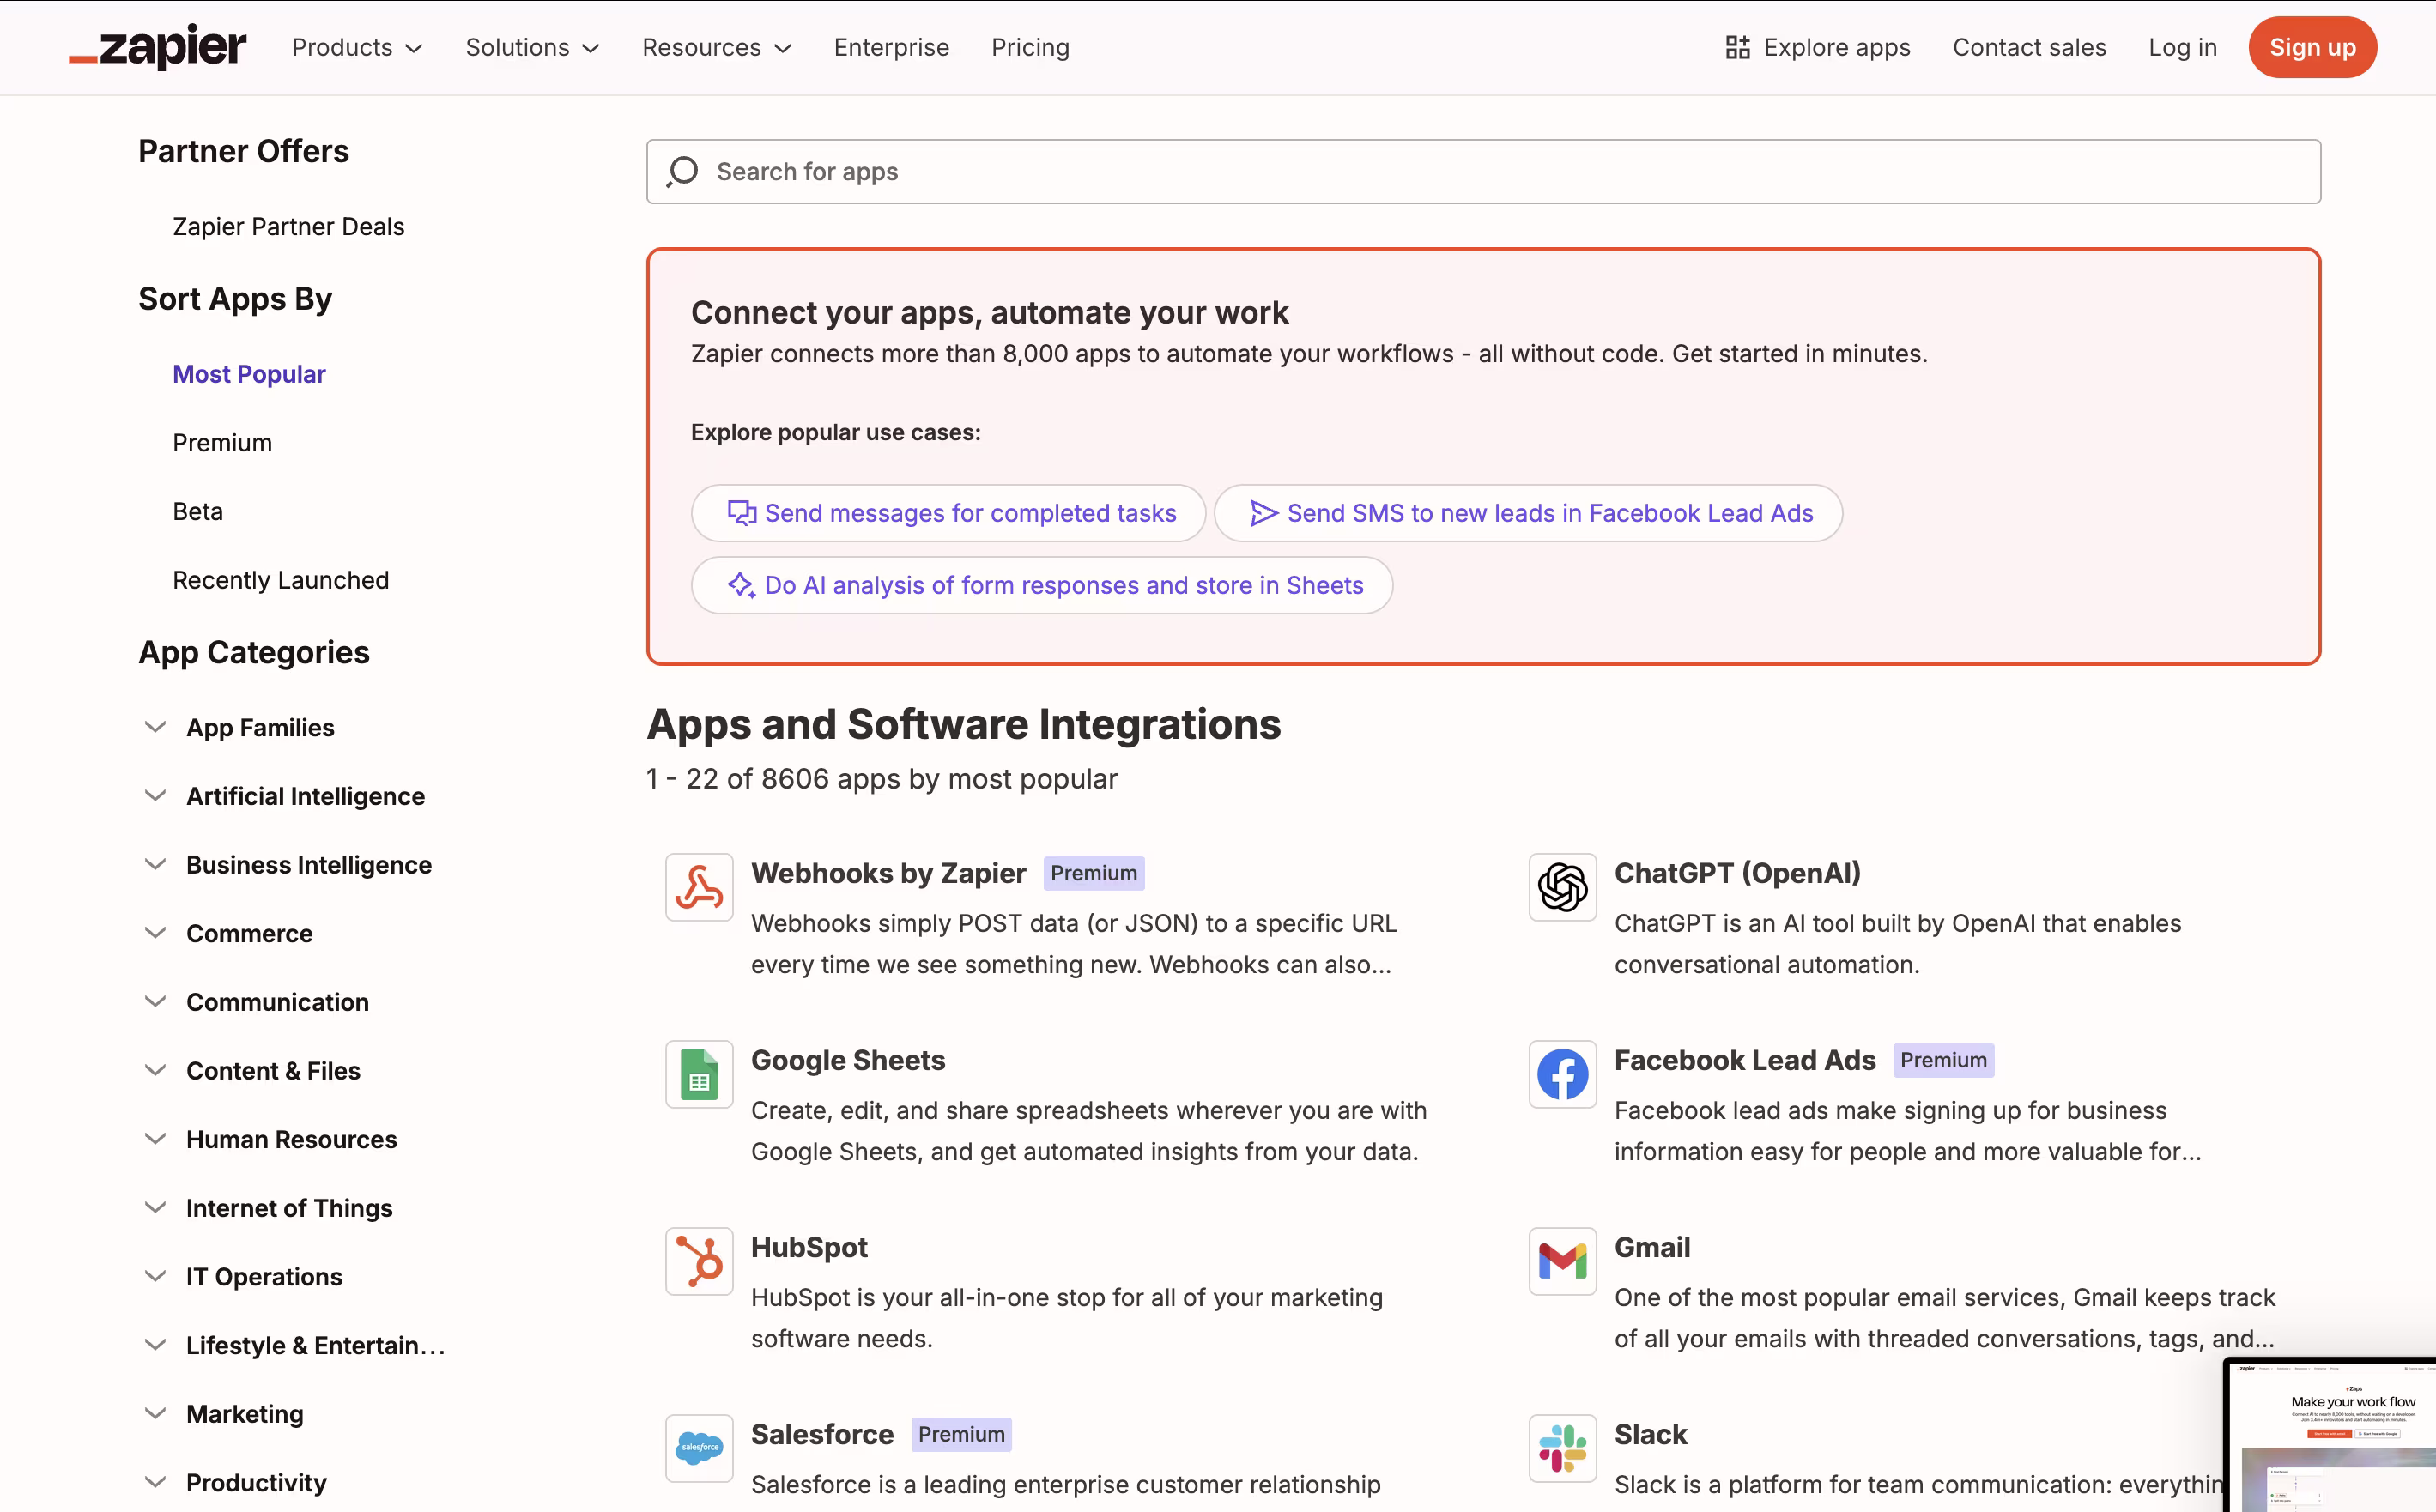
Task: Open the Slack app icon
Action: click(1562, 1448)
